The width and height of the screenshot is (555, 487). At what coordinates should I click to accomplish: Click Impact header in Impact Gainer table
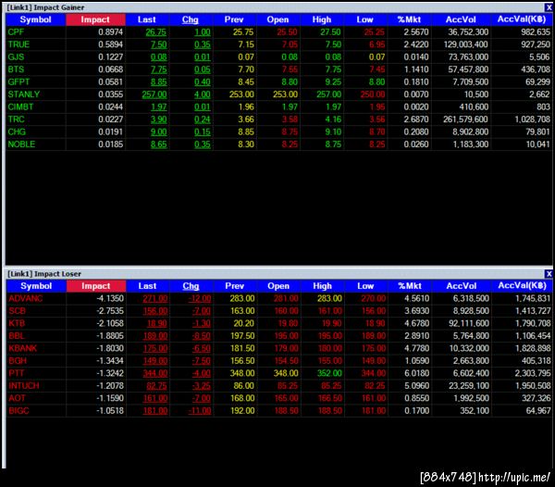tap(95, 19)
